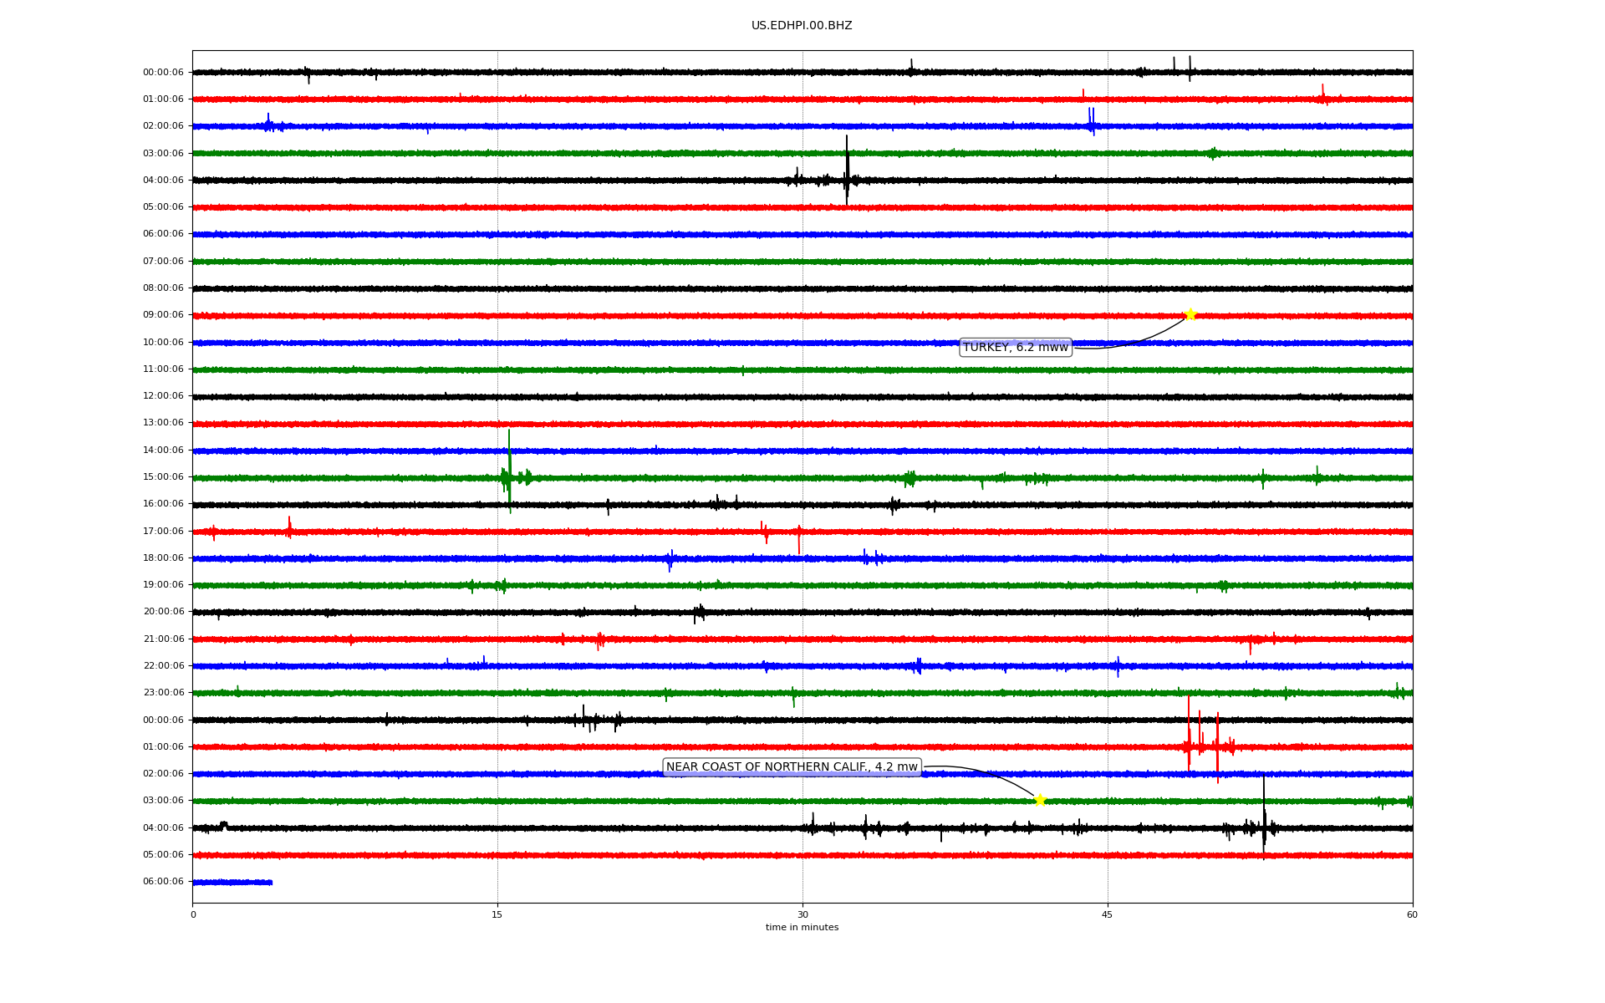Screen dimensions: 1605x1003
Task: Select the TURKEY, 6.2 mww annotation box
Action: click(1016, 347)
